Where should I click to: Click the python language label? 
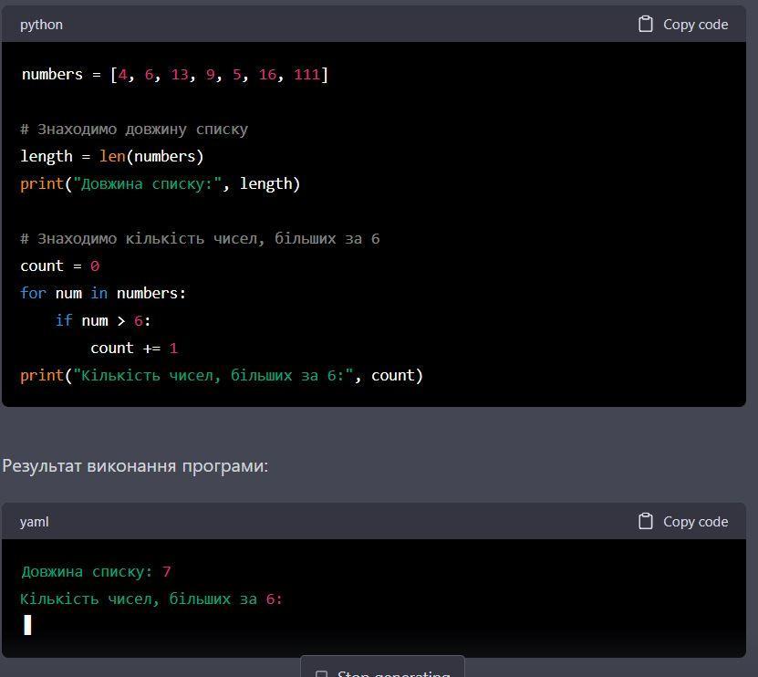(41, 25)
